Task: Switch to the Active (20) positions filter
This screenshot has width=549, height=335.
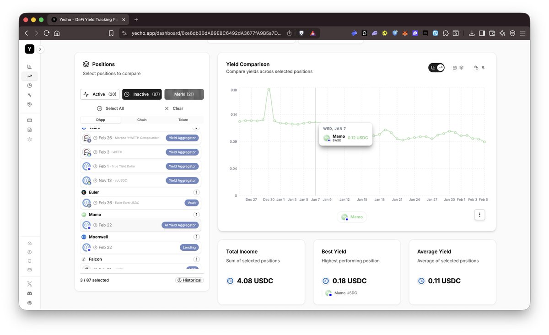Action: click(100, 94)
